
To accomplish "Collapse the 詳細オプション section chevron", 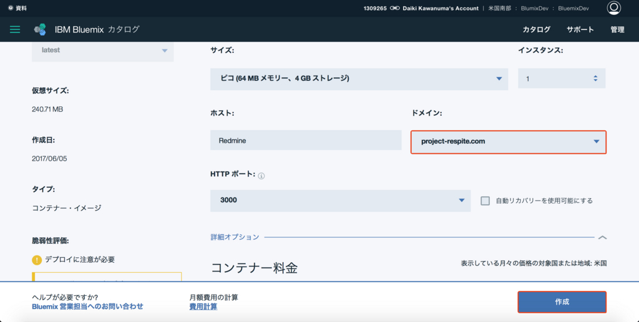I will (x=602, y=237).
